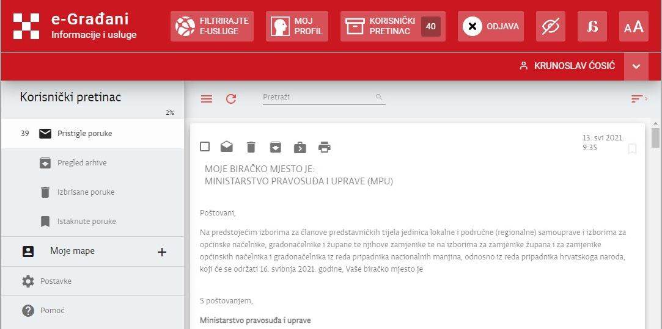Click Ministarstvo pravosuđa i uprave signature

coord(255,320)
